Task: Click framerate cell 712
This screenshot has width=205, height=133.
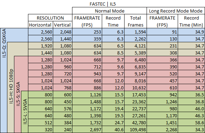Action: tap(87, 67)
